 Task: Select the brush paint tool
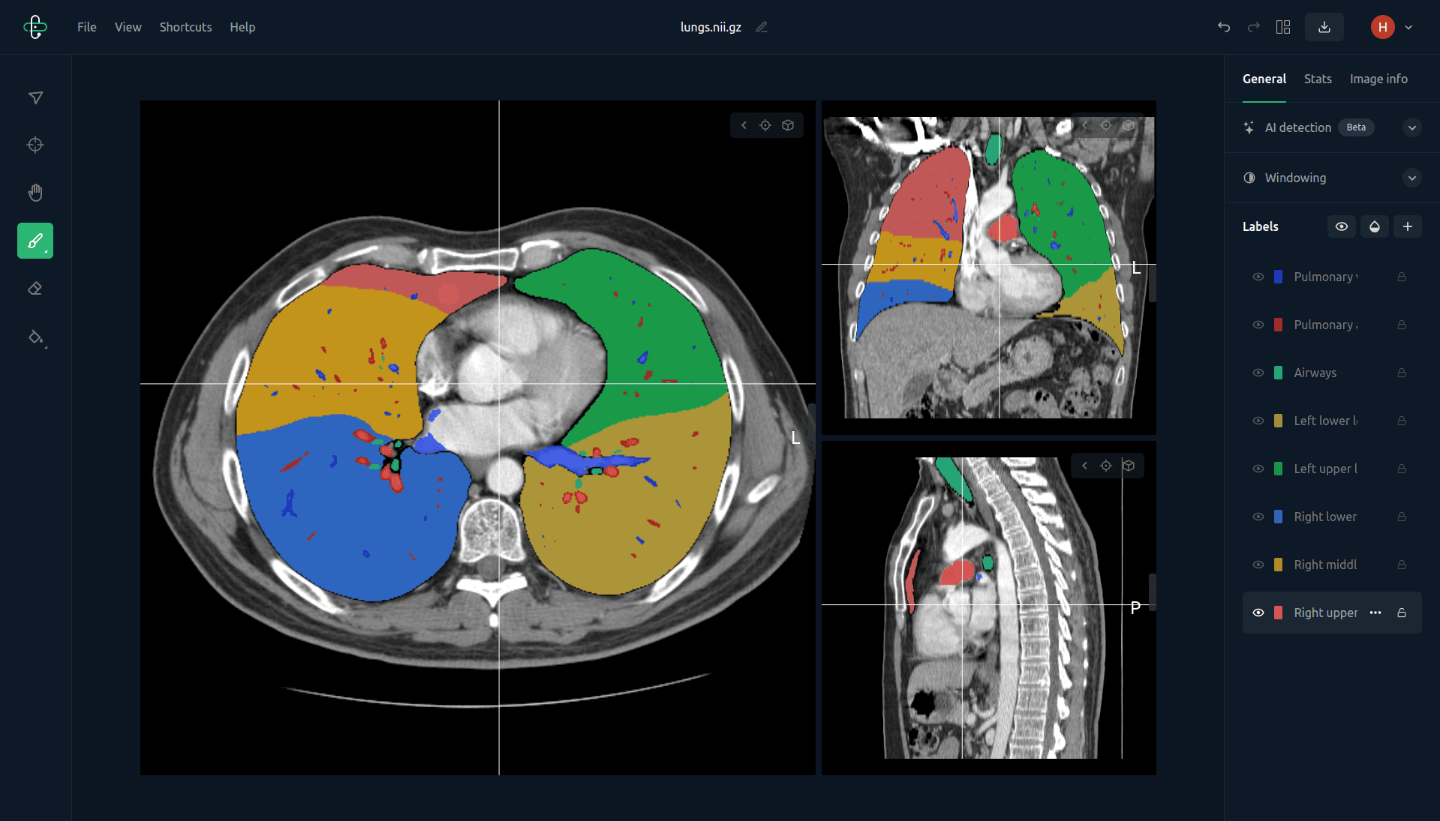35,241
